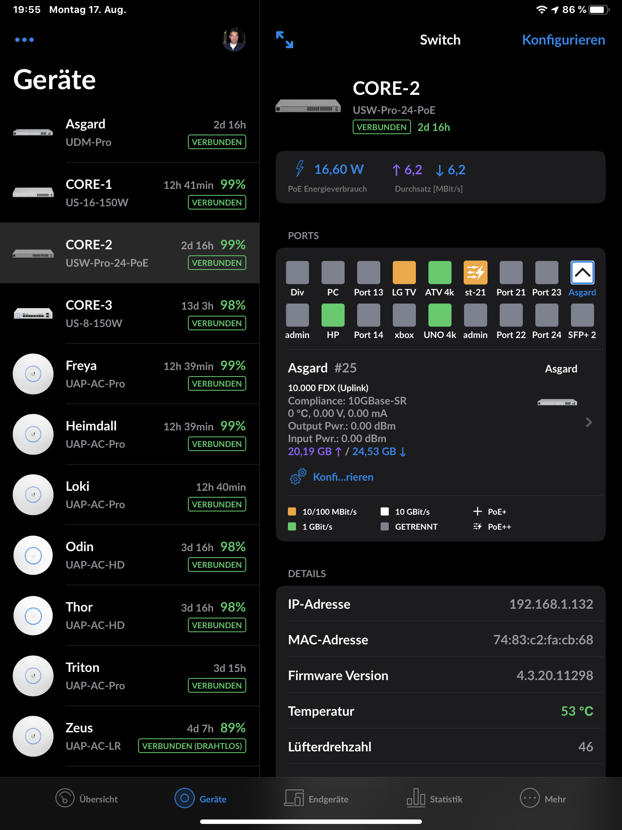The width and height of the screenshot is (622, 830).
Task: Open Odin UAP-AC-HD device
Action: click(130, 555)
